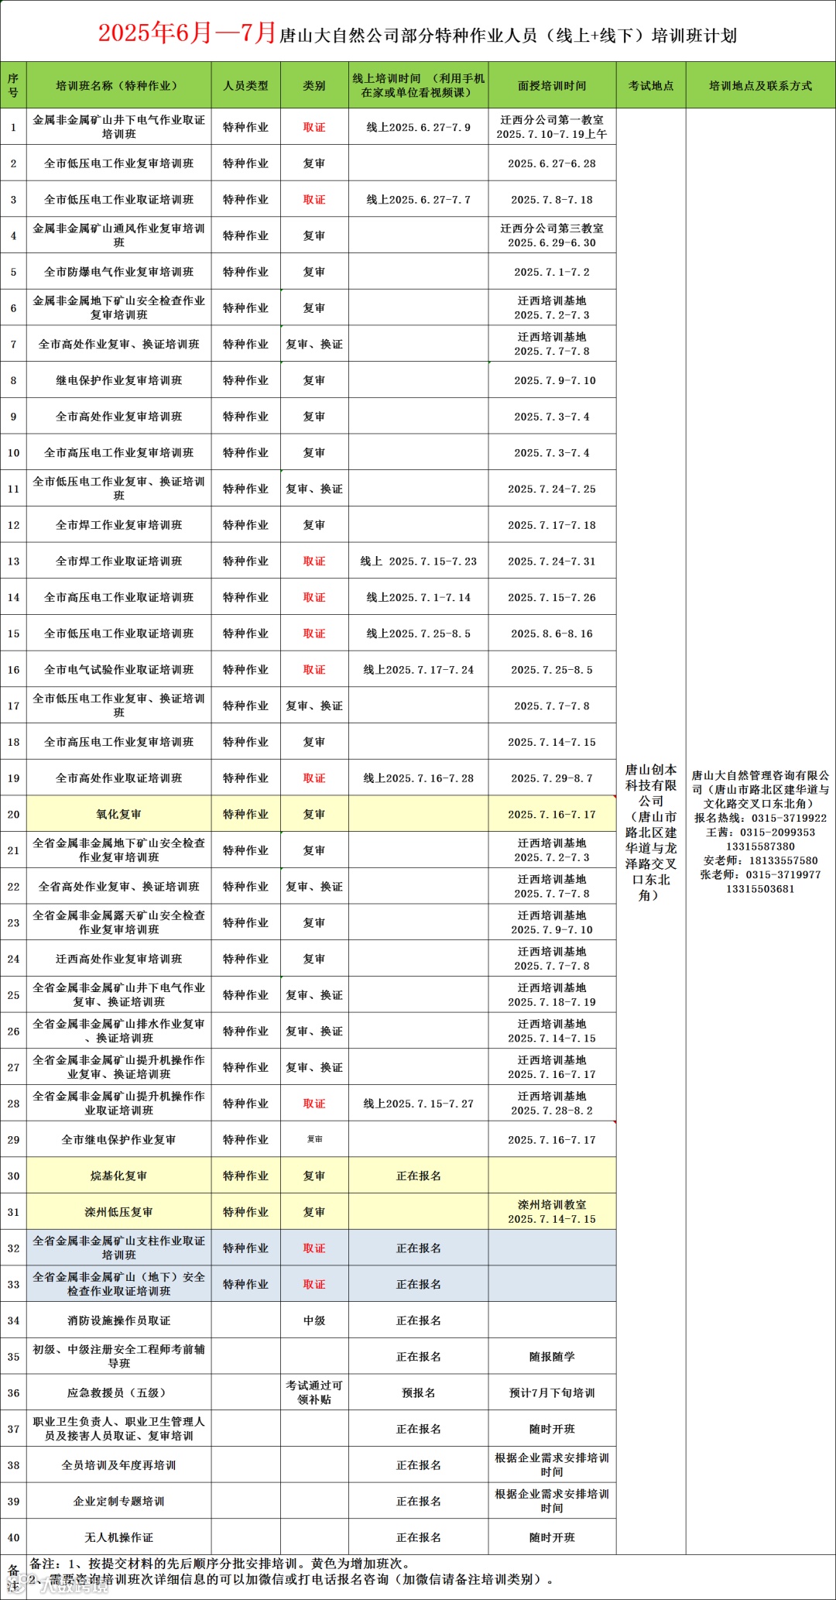The height and width of the screenshot is (1600, 836).
Task: Click the '线上 2025.7.15-7.23' cell
Action: coord(418,561)
